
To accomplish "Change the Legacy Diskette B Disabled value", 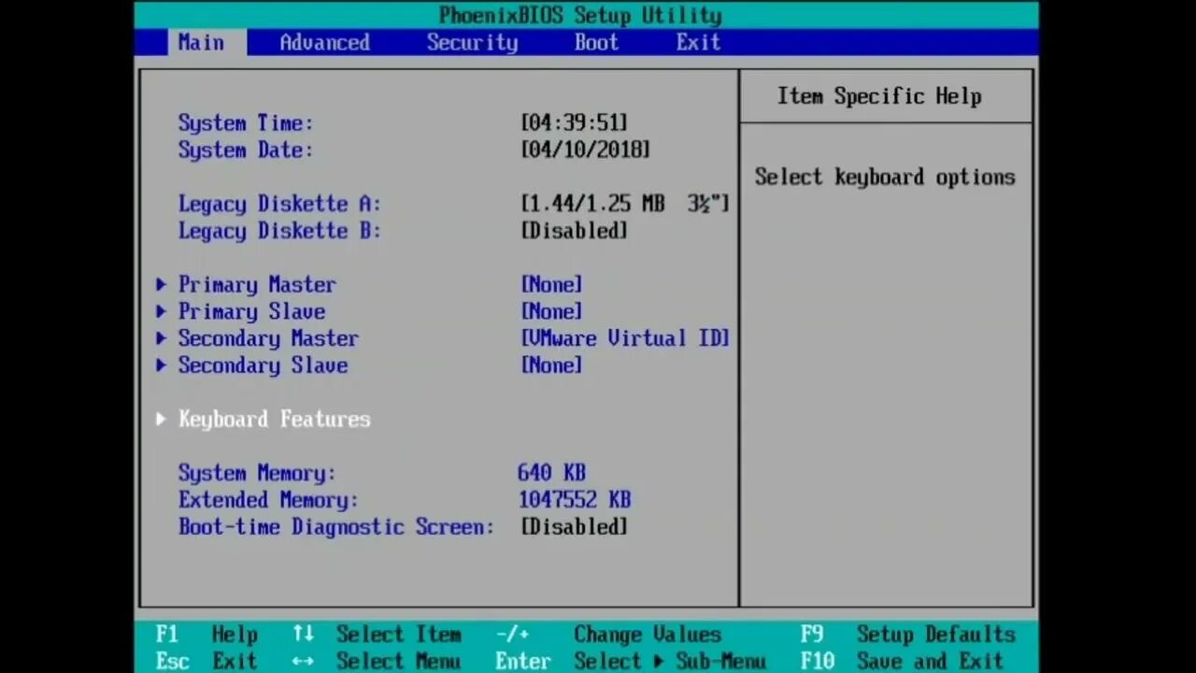I will (x=574, y=231).
